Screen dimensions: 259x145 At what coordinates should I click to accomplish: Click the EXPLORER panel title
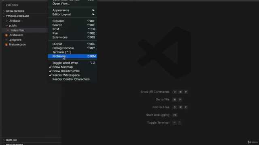point(12,5)
